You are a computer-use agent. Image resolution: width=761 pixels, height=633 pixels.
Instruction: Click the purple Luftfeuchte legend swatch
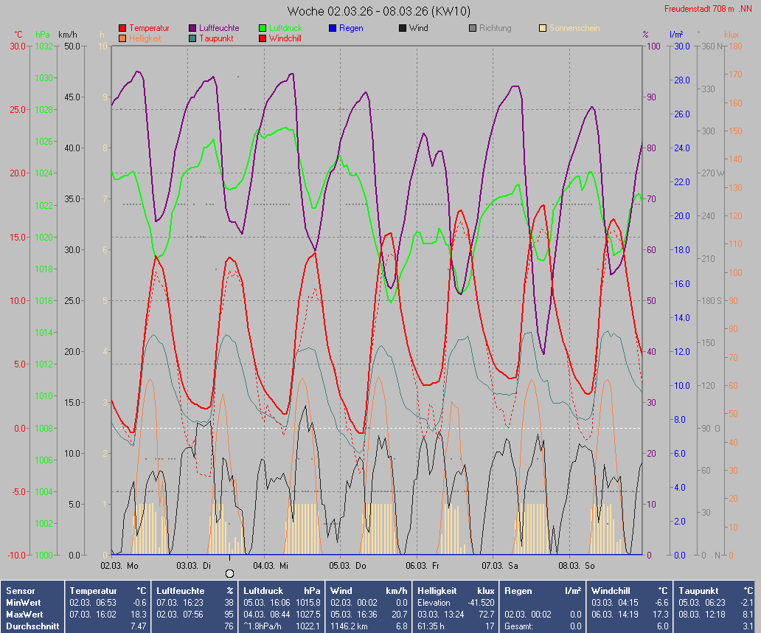pos(193,28)
